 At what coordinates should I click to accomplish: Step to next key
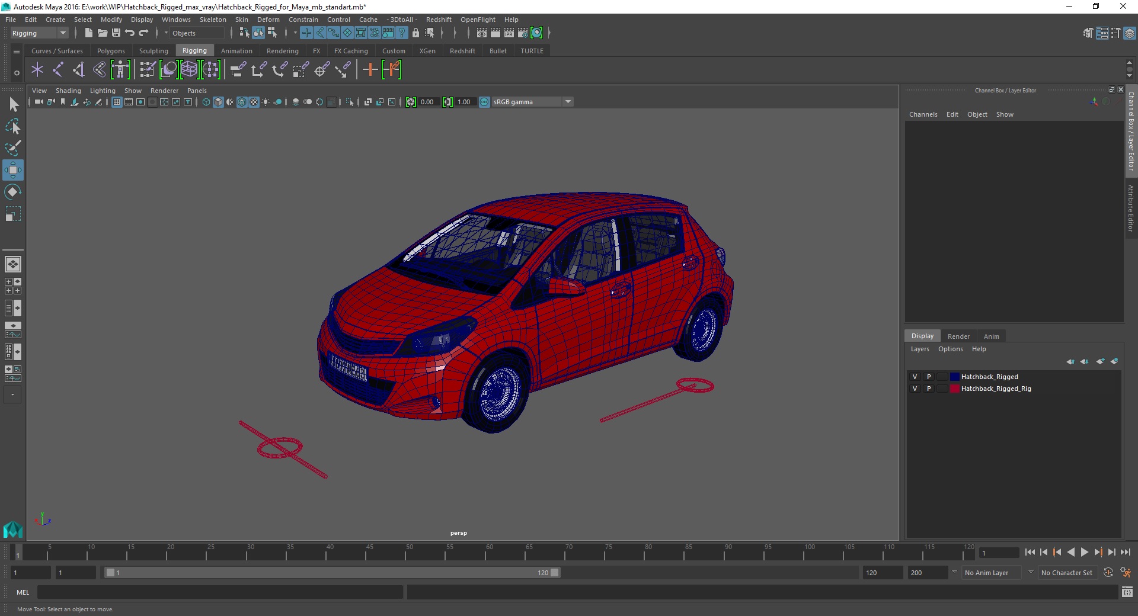pyautogui.click(x=1098, y=552)
